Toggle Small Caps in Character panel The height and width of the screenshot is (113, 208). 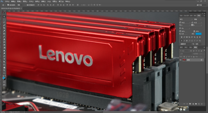(189, 37)
